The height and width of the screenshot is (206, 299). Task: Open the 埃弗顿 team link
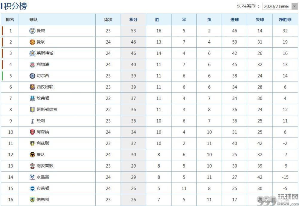coord(43,98)
